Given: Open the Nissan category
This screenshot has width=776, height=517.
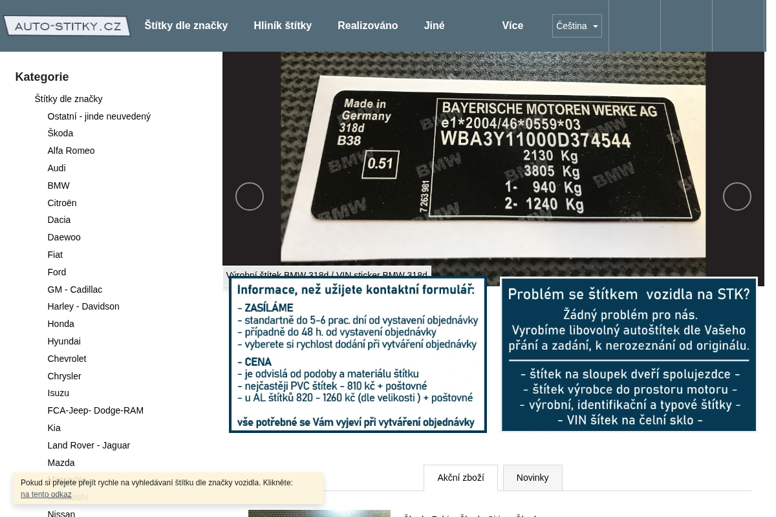Looking at the screenshot, I should tap(61, 513).
